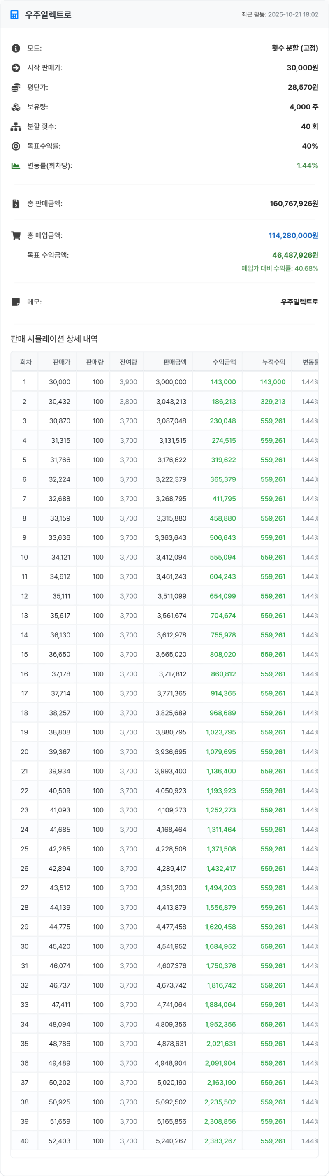Click the 누적수익 column header
Screen dimensions: 329x1176
273,362
